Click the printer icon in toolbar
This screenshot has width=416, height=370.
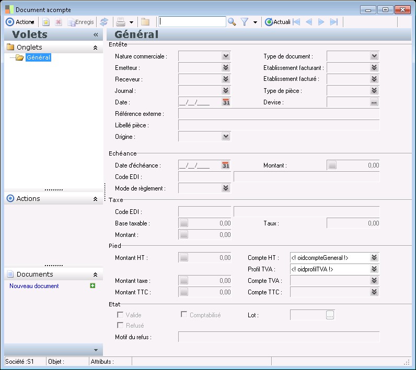tap(121, 22)
